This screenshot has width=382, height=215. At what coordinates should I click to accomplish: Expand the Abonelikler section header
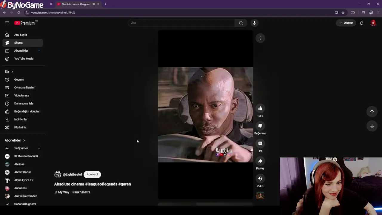(x=15, y=140)
